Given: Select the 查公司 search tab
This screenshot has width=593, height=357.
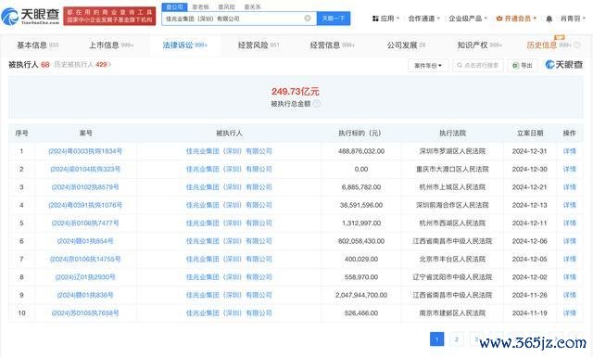Looking at the screenshot, I should 174,6.
